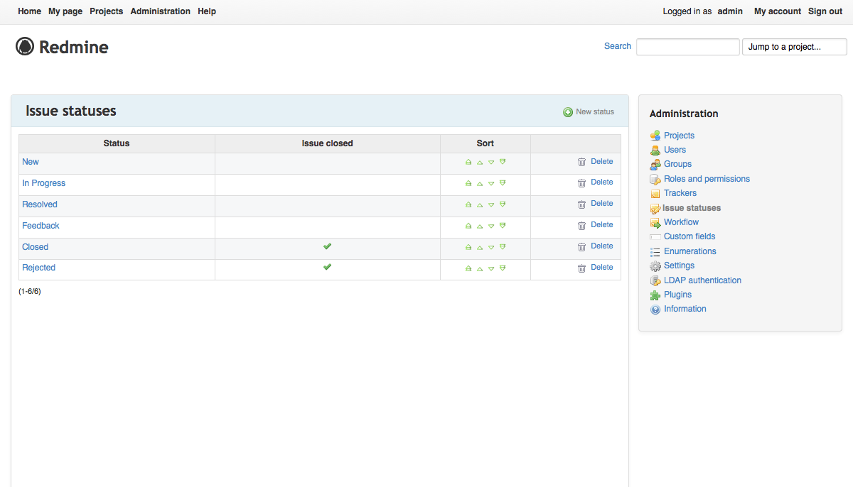
Task: Open the Home menu item
Action: click(29, 11)
